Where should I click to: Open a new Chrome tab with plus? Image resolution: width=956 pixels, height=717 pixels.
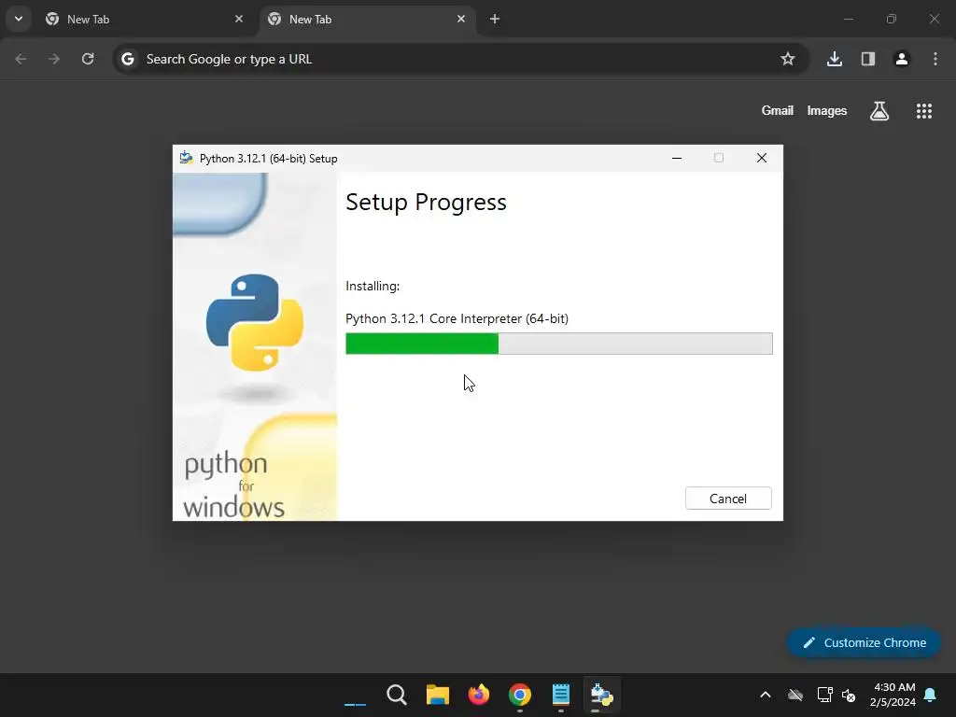[495, 19]
